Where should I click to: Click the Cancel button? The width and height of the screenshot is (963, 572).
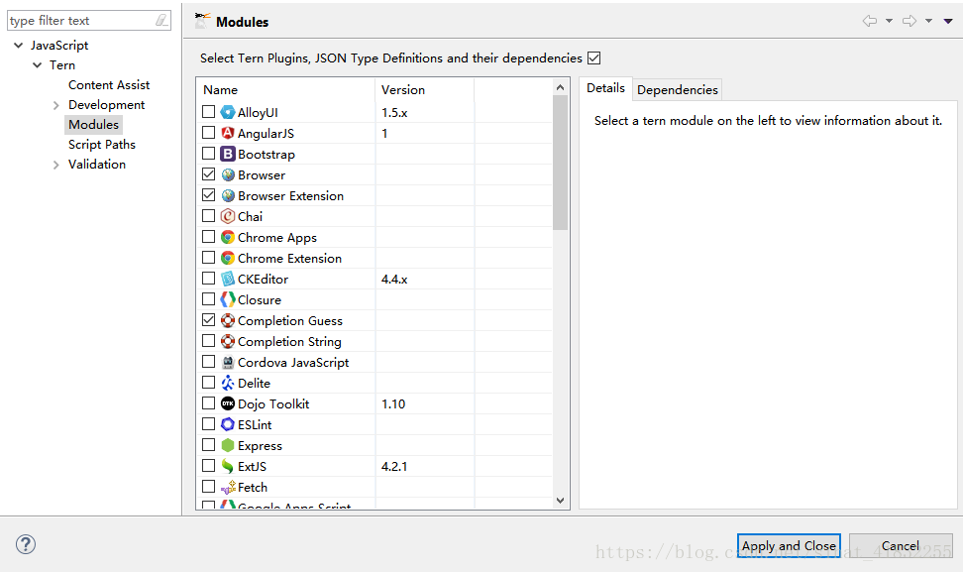[901, 545]
